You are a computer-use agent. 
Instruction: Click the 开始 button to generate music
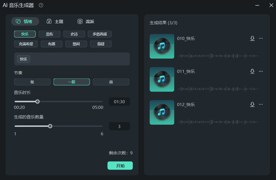click(120, 165)
